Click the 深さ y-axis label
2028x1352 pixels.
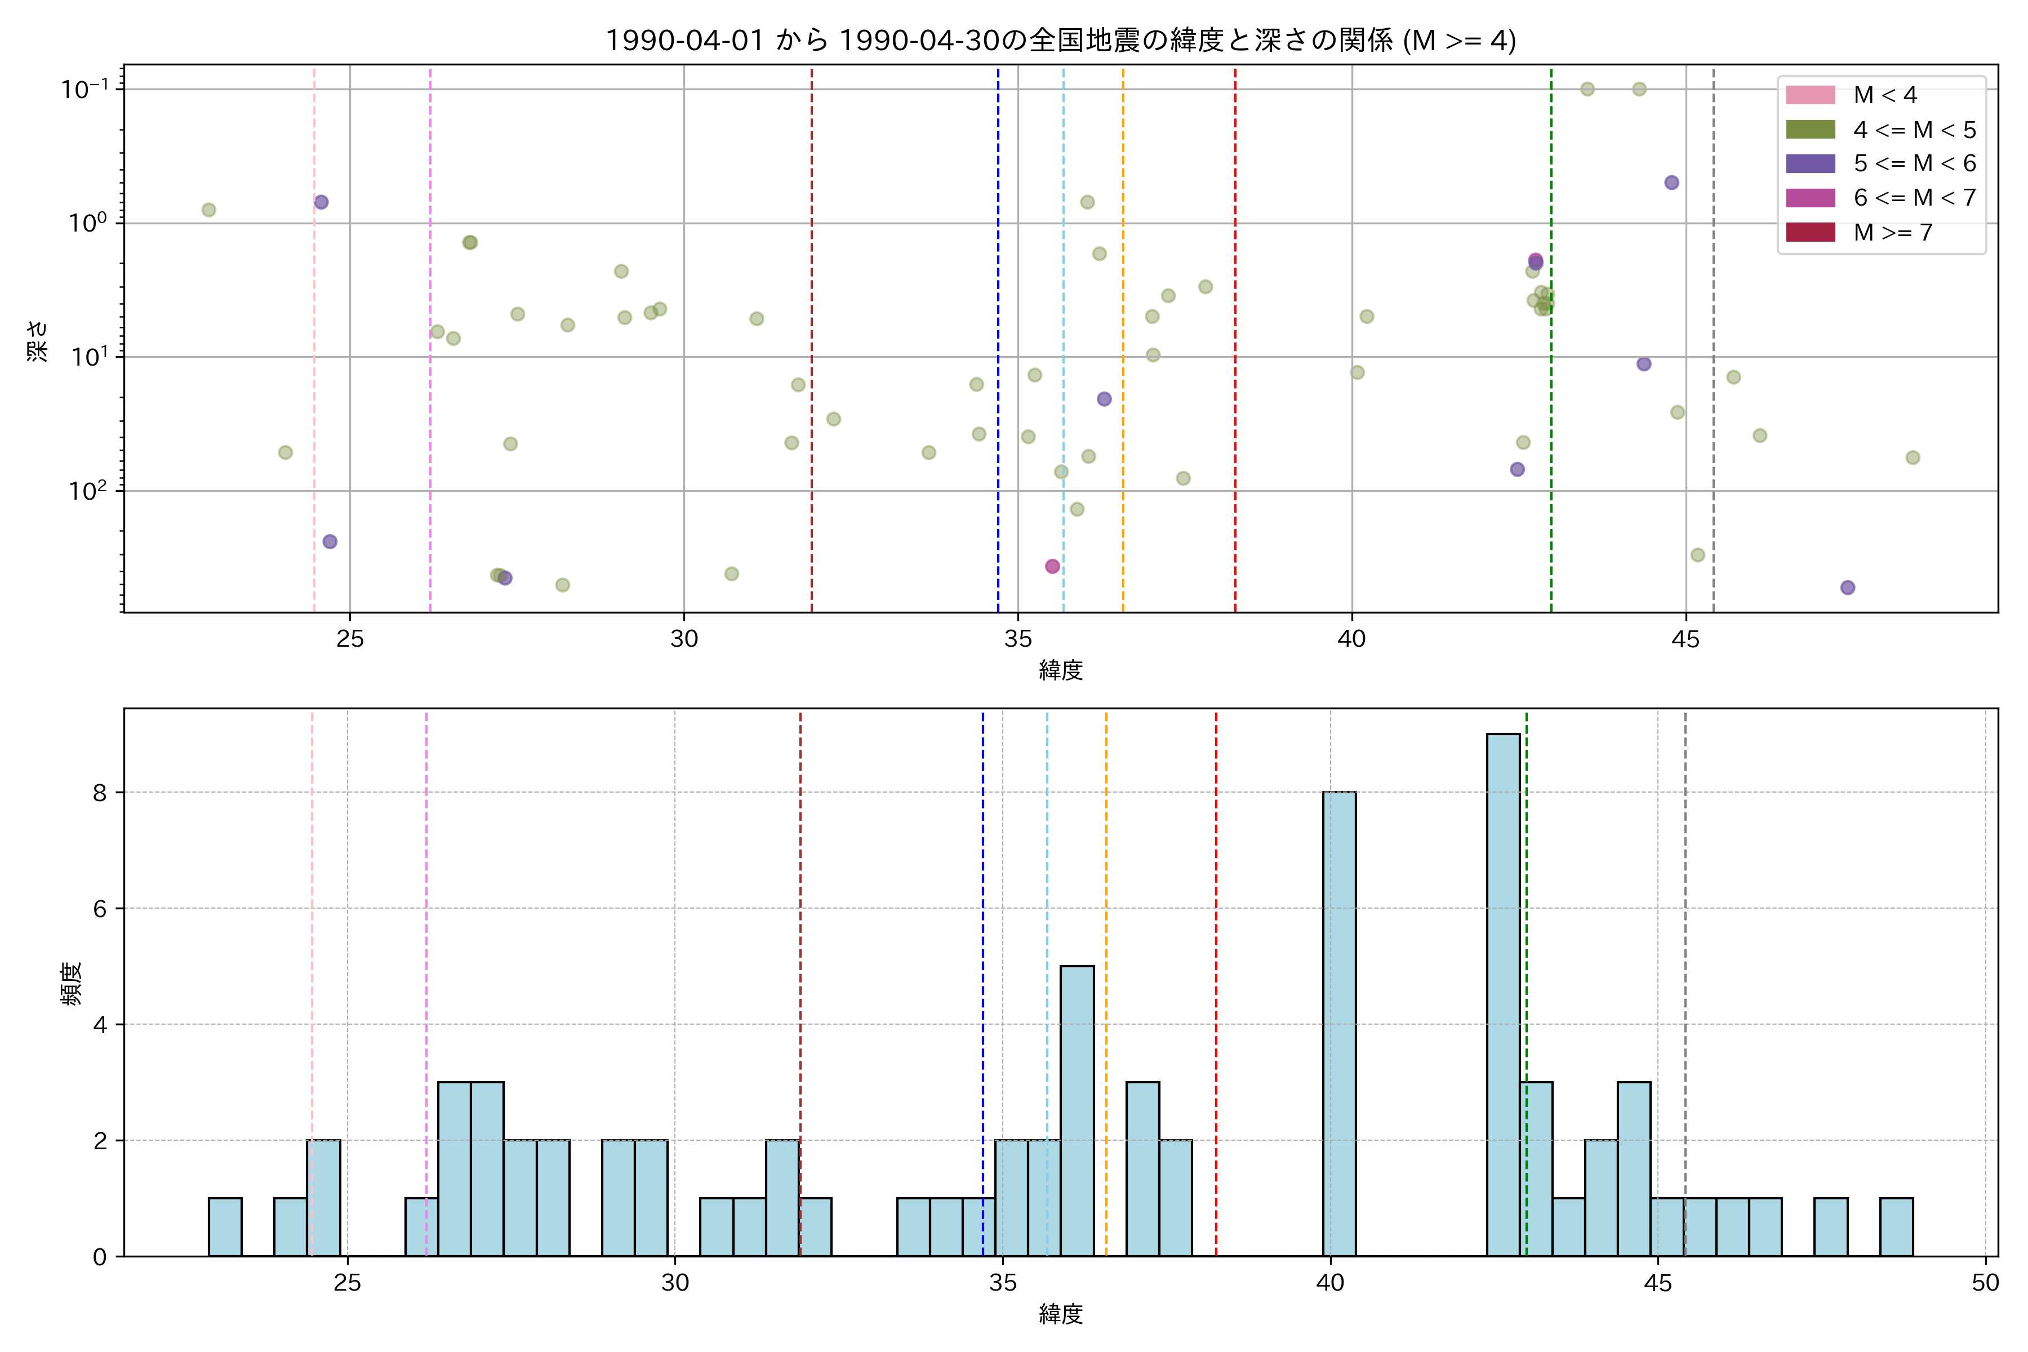pos(38,341)
